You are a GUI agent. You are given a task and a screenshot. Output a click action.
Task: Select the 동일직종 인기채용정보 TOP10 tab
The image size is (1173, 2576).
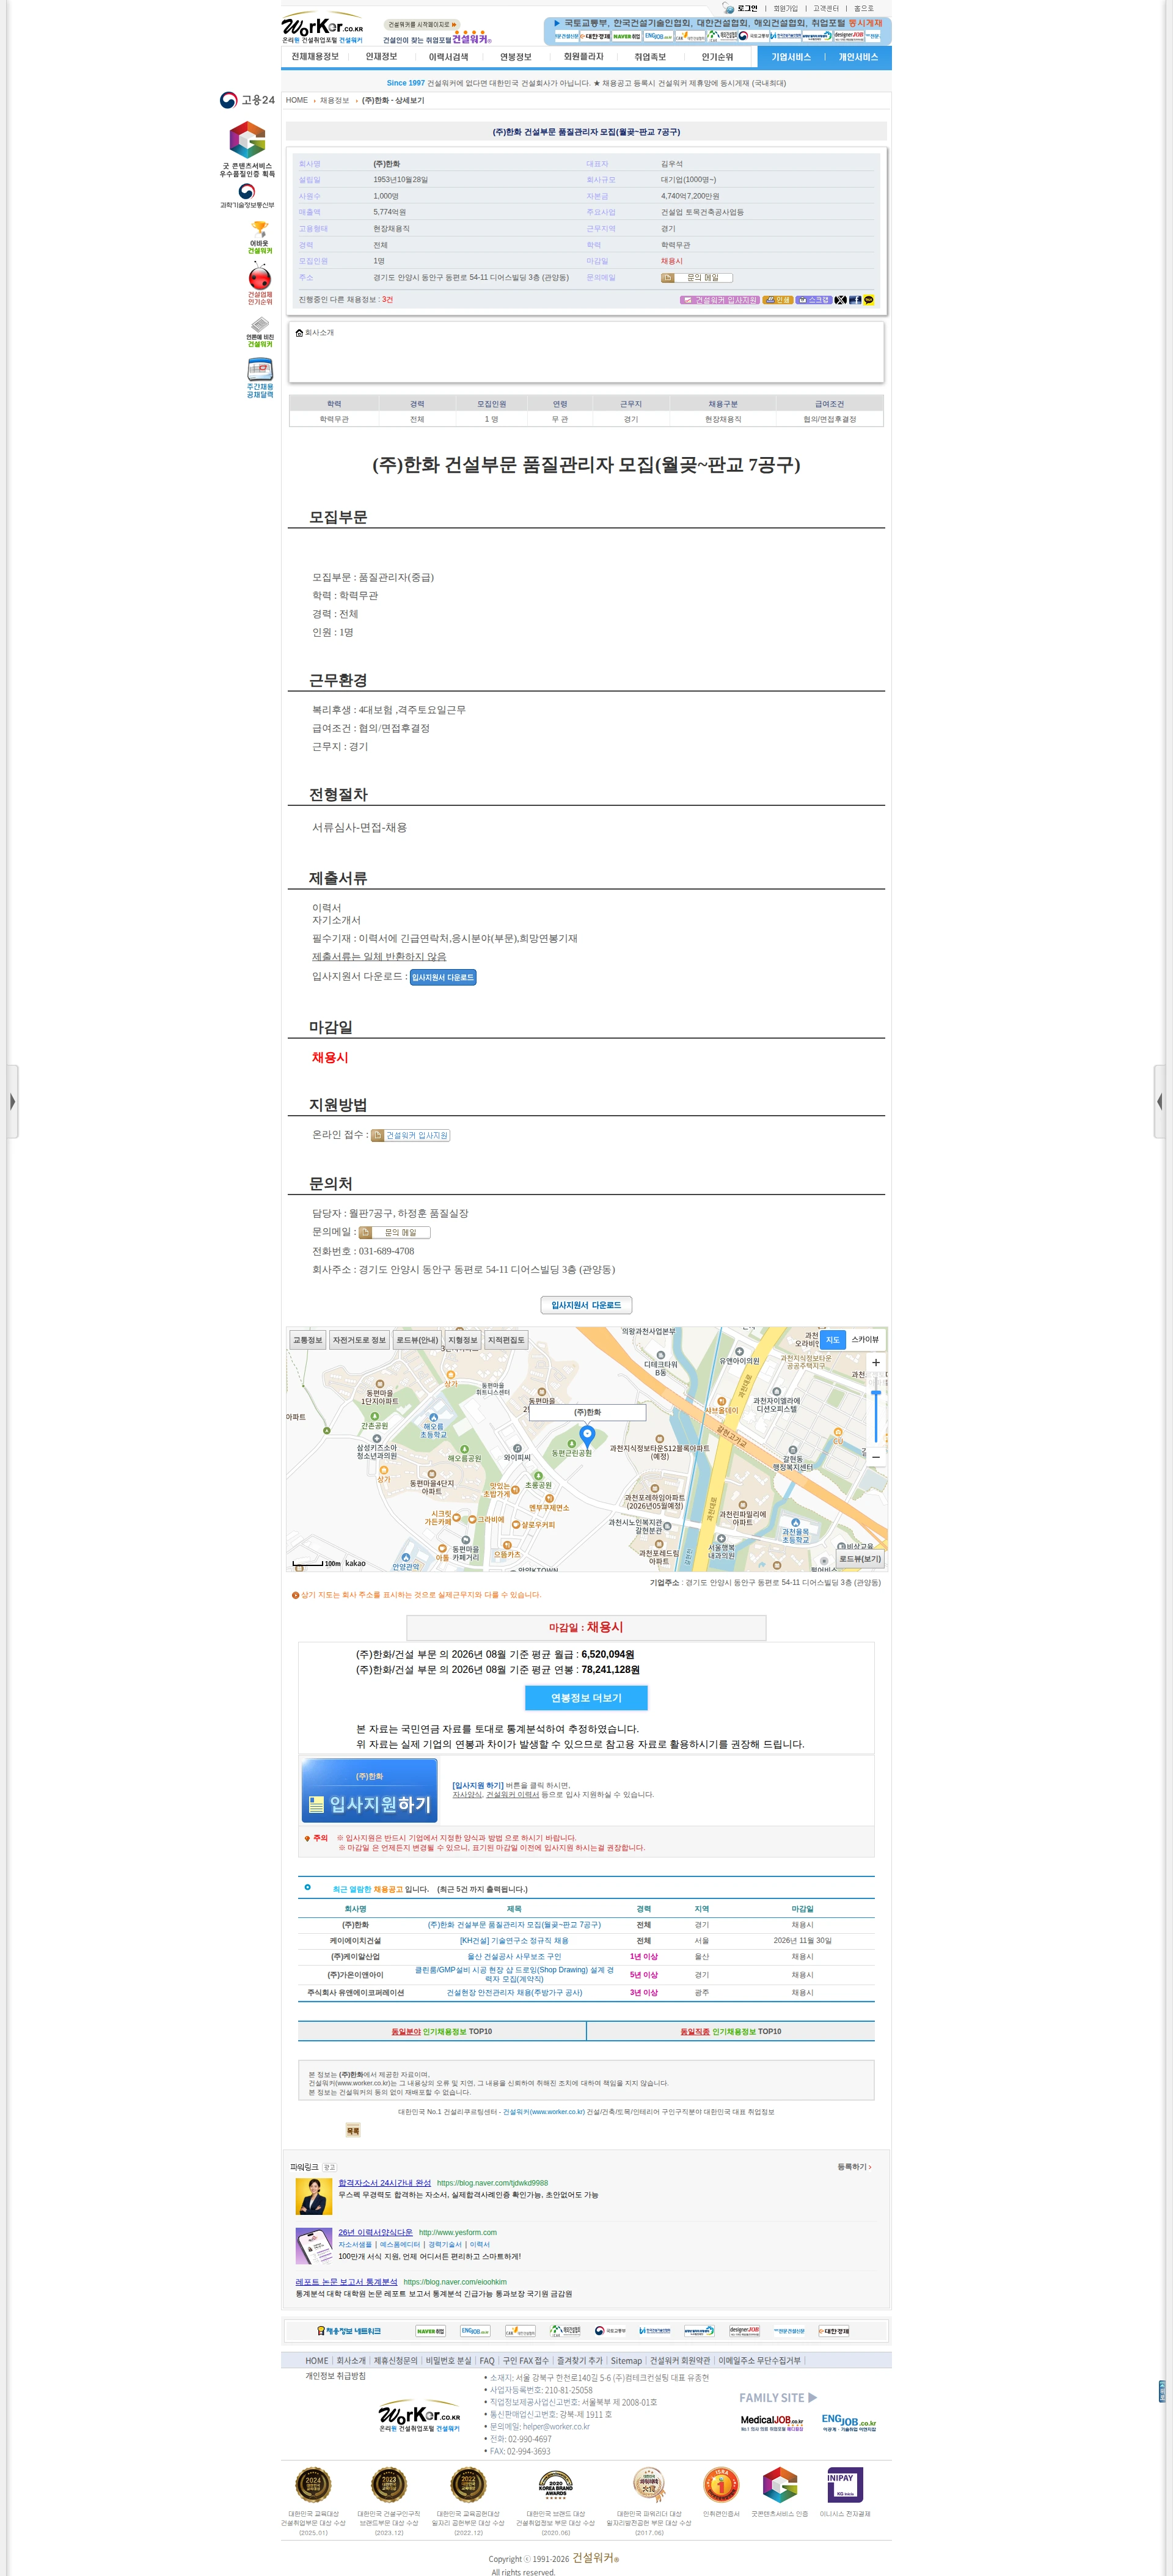[x=731, y=2031]
